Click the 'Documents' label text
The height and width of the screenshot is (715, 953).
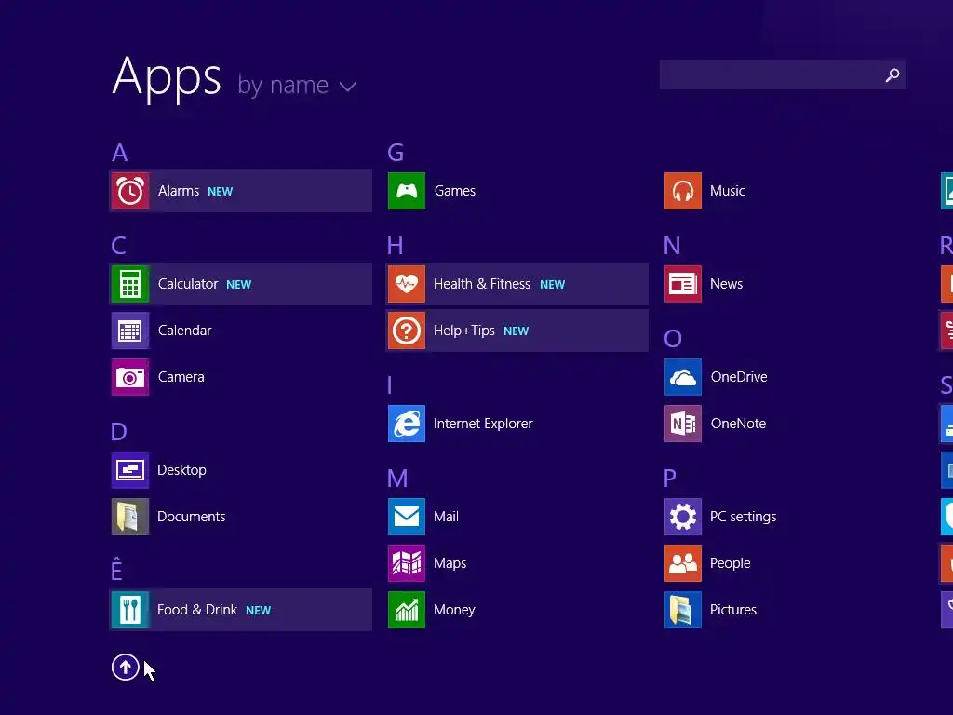[x=192, y=517]
